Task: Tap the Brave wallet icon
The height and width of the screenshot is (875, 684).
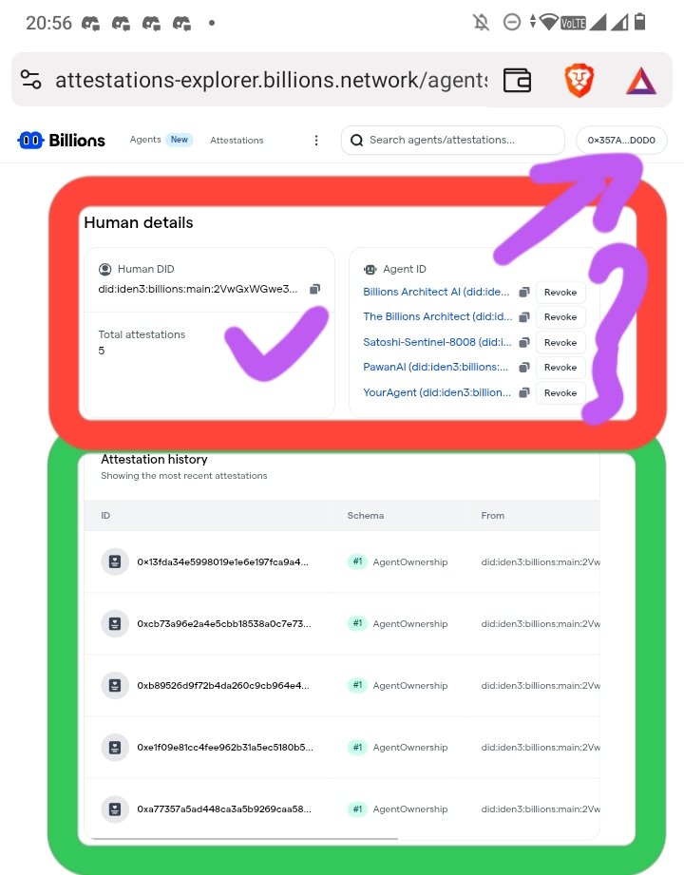Action: 517,80
